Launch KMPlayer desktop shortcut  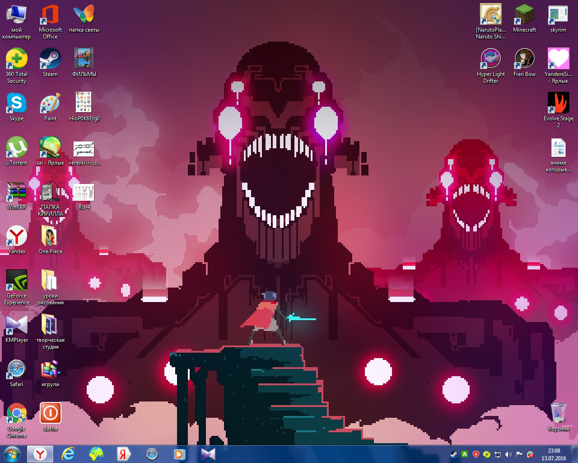tap(17, 329)
